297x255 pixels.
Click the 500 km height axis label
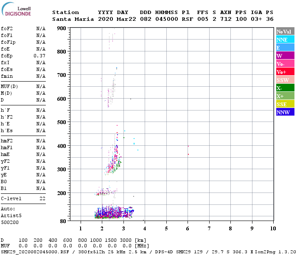pyautogui.click(x=62, y=122)
